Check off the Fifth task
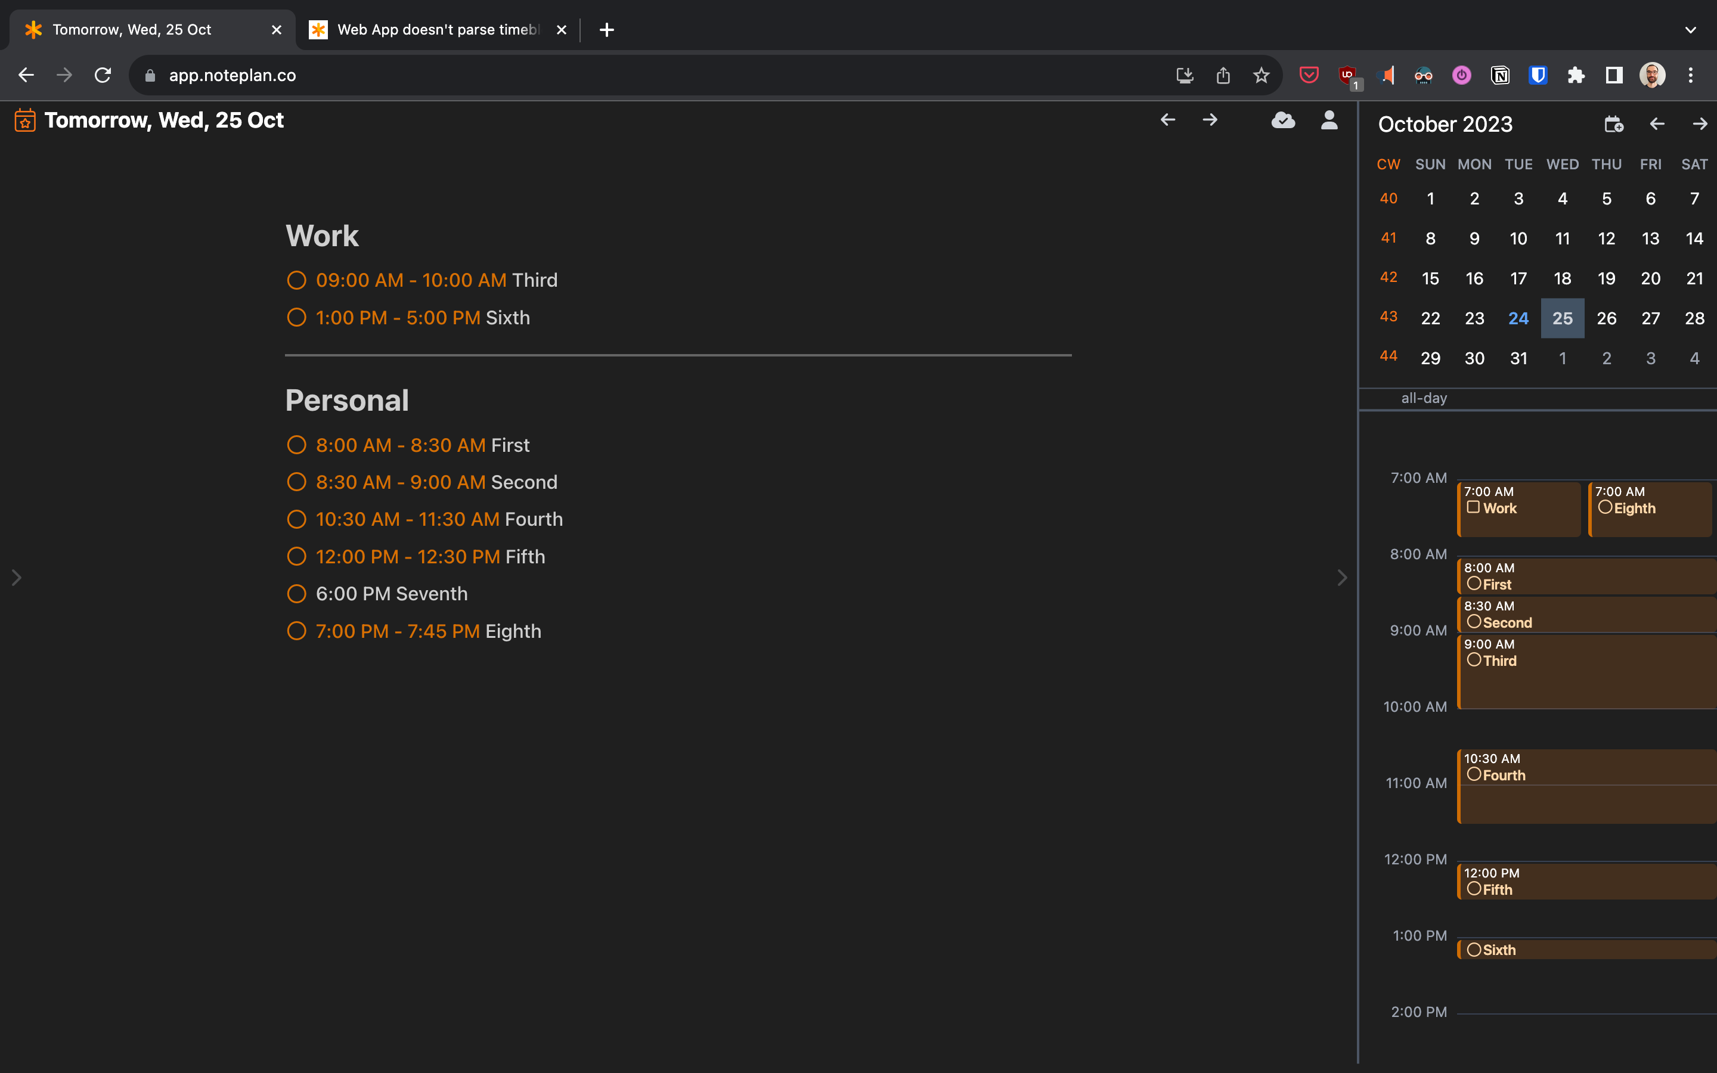This screenshot has height=1073, width=1717. click(x=296, y=556)
